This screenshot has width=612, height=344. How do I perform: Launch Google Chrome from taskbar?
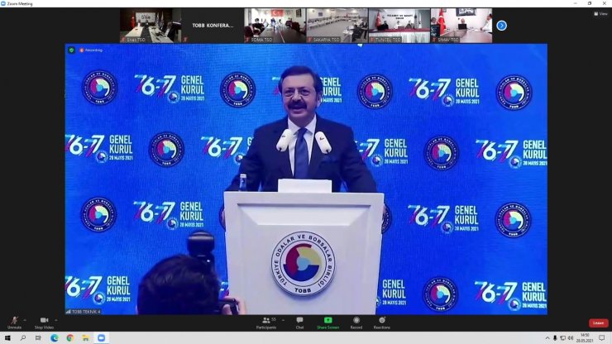point(69,337)
